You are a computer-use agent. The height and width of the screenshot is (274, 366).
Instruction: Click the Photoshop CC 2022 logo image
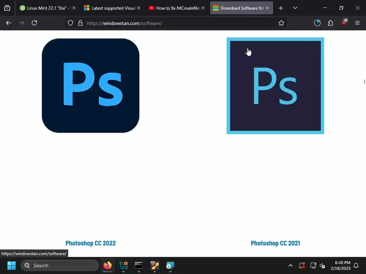click(x=90, y=86)
